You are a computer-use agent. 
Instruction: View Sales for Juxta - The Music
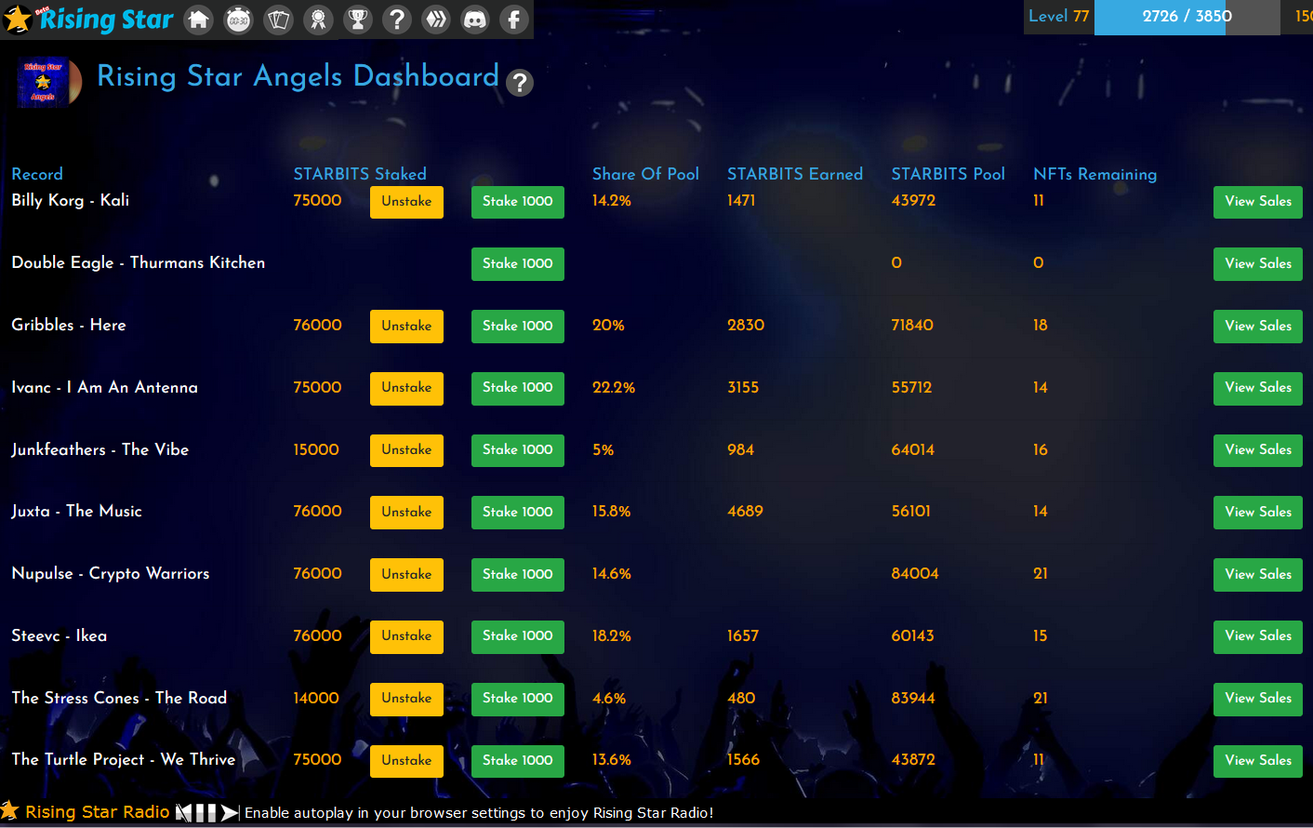[x=1258, y=513]
